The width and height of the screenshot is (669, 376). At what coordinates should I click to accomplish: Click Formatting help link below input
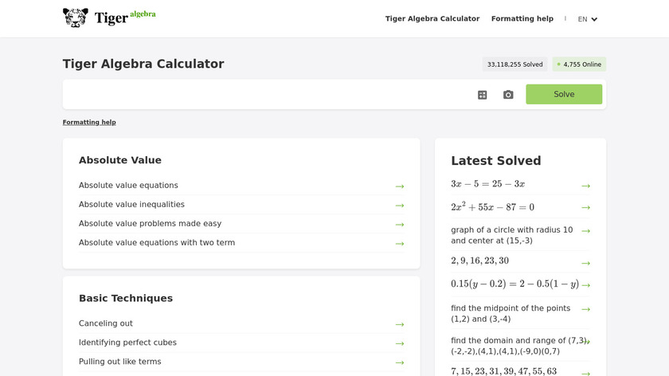(89, 122)
